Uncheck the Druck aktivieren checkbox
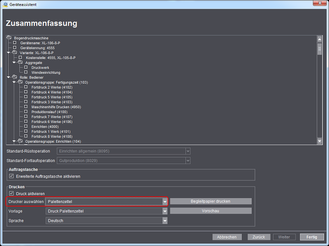Screen dimensions: 329x246 pyautogui.click(x=12, y=194)
